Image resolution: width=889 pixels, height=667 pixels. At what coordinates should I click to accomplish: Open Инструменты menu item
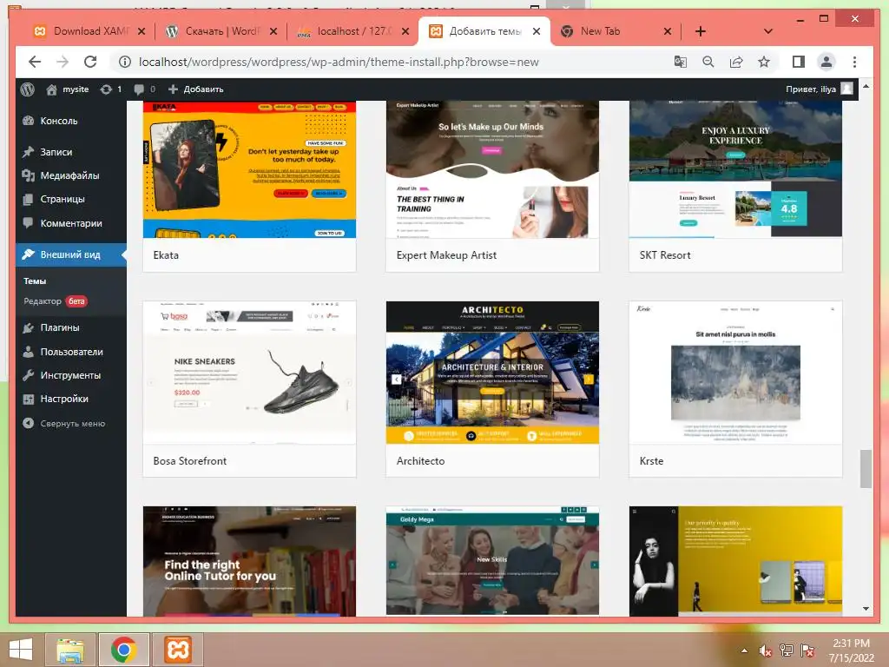click(x=71, y=375)
